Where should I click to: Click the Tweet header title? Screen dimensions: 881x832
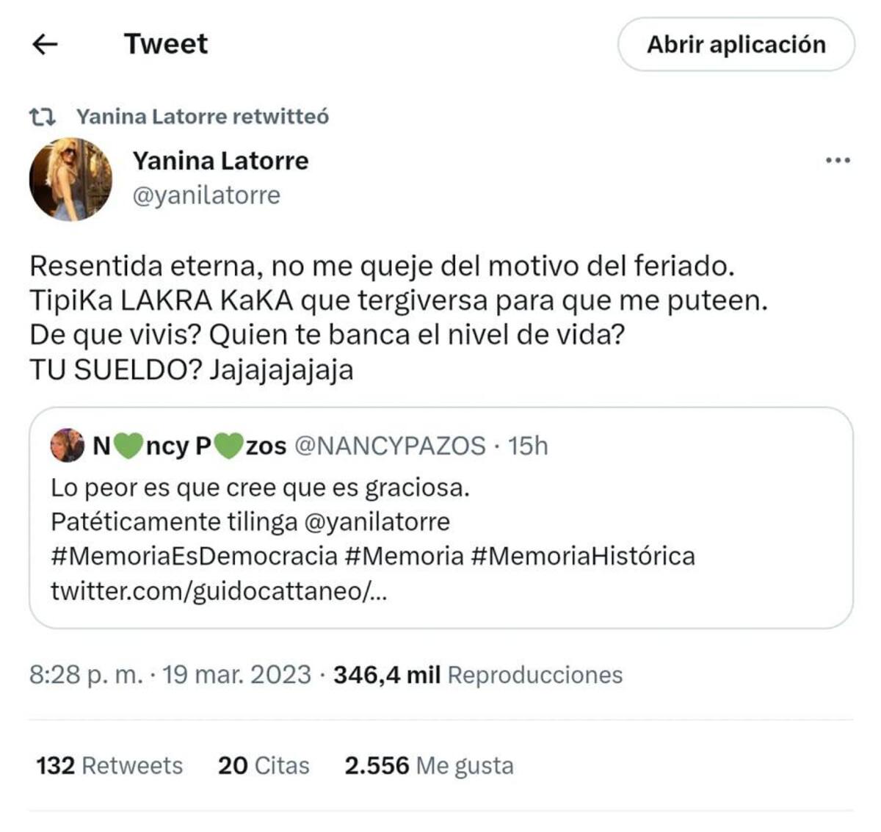click(166, 44)
